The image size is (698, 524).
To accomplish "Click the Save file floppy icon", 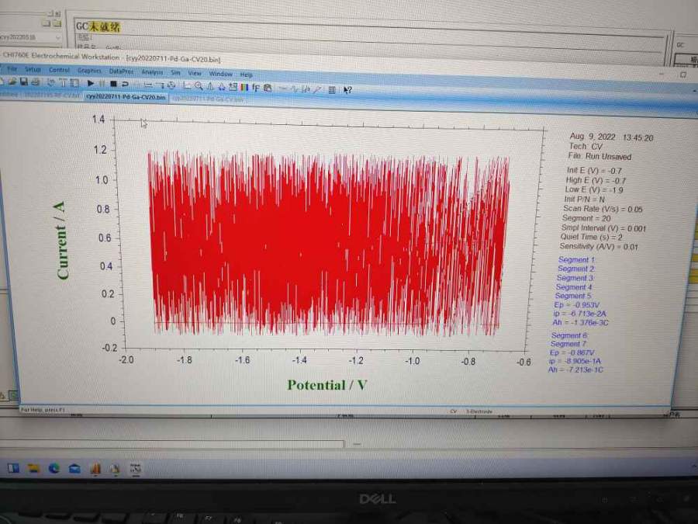I will click(x=24, y=82).
